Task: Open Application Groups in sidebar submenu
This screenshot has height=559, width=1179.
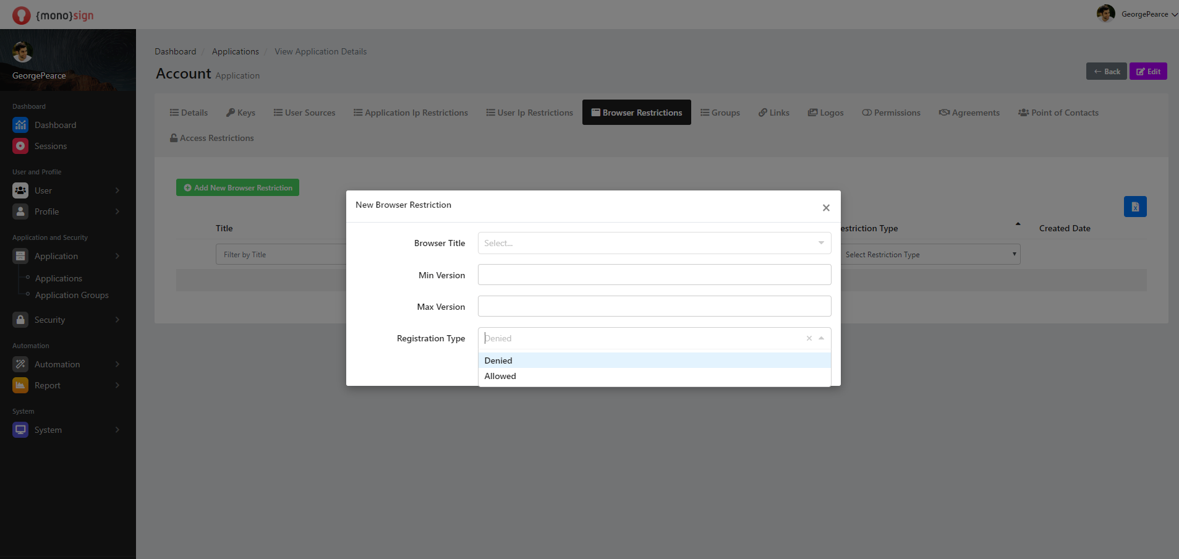Action: click(x=72, y=295)
